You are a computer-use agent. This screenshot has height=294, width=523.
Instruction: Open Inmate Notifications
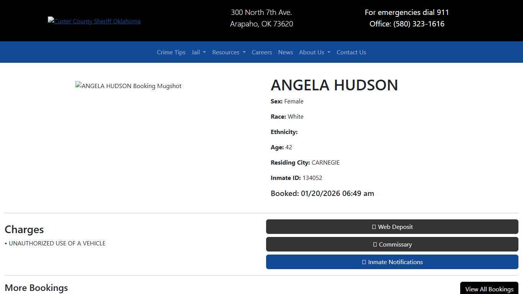coord(392,262)
